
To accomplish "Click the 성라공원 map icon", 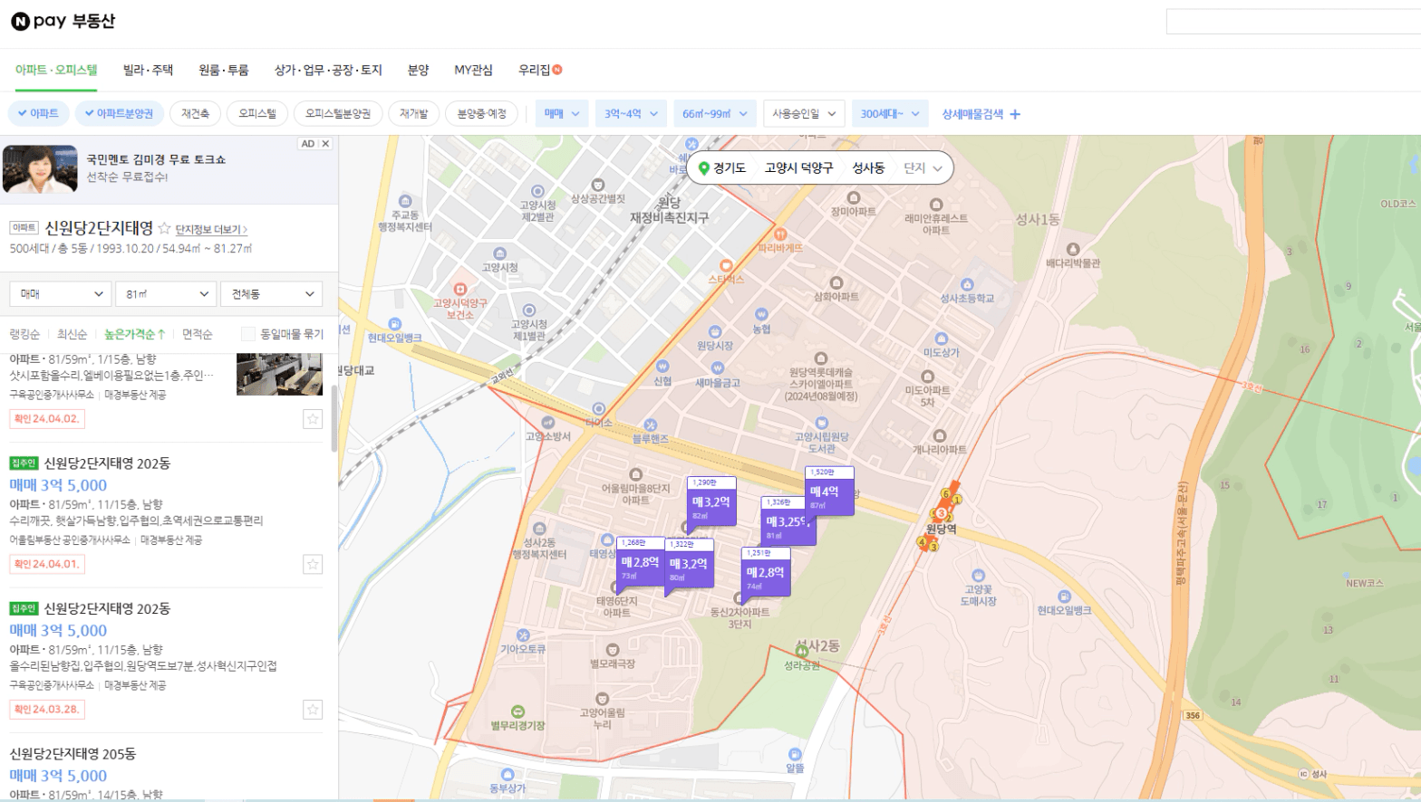I will (x=802, y=652).
